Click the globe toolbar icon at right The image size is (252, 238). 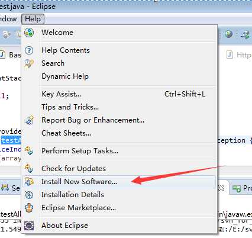(228, 34)
